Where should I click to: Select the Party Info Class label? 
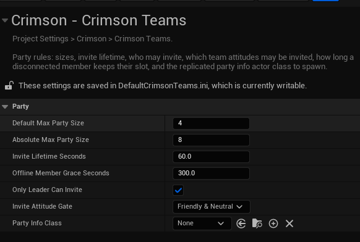point(37,223)
